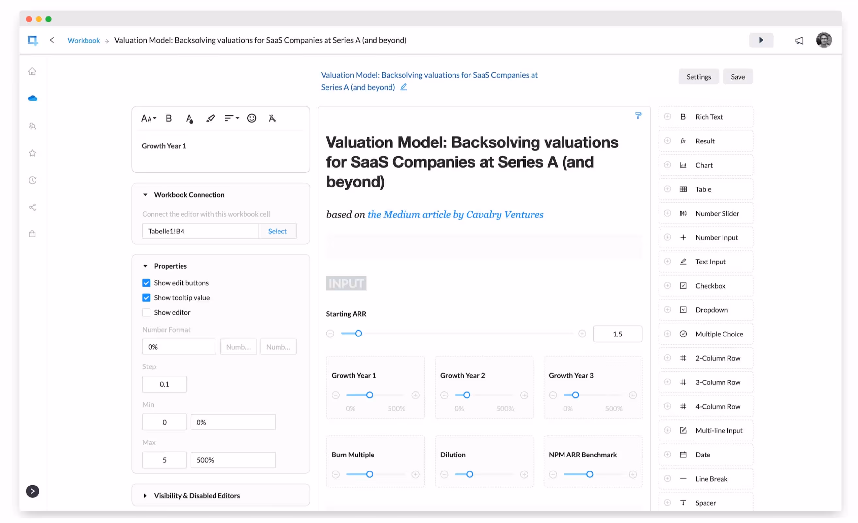Click Starting ARR value box 1.5
This screenshot has height=523, width=858.
pos(617,334)
